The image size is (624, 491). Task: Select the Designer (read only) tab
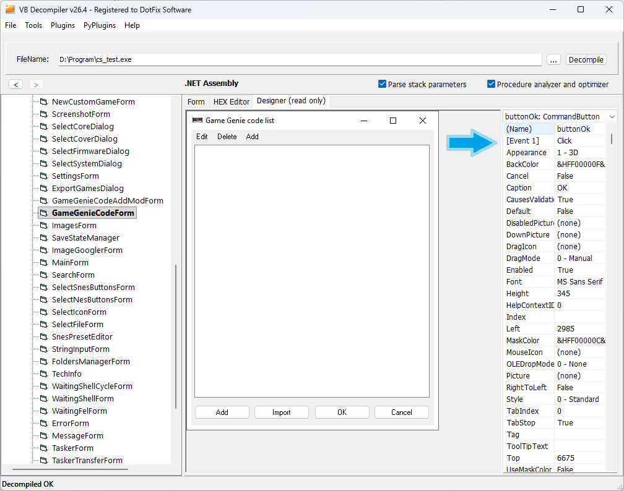click(x=292, y=101)
